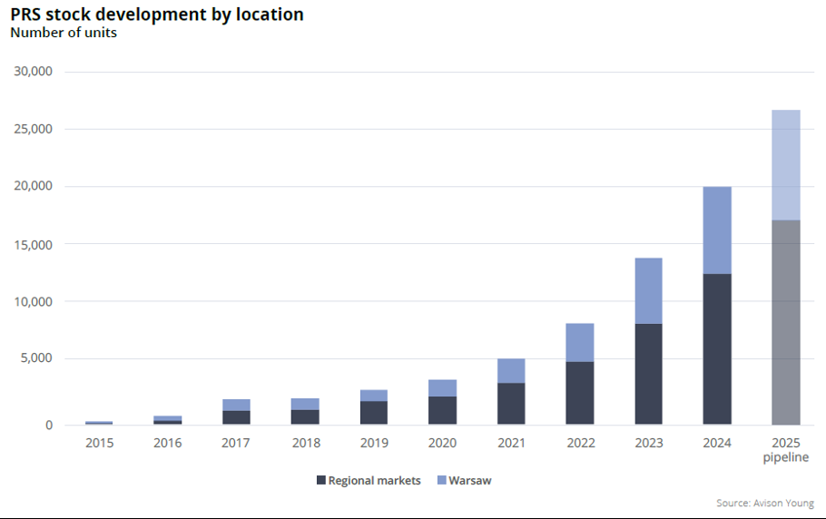Click the Warsaw legend color swatch

click(441, 480)
